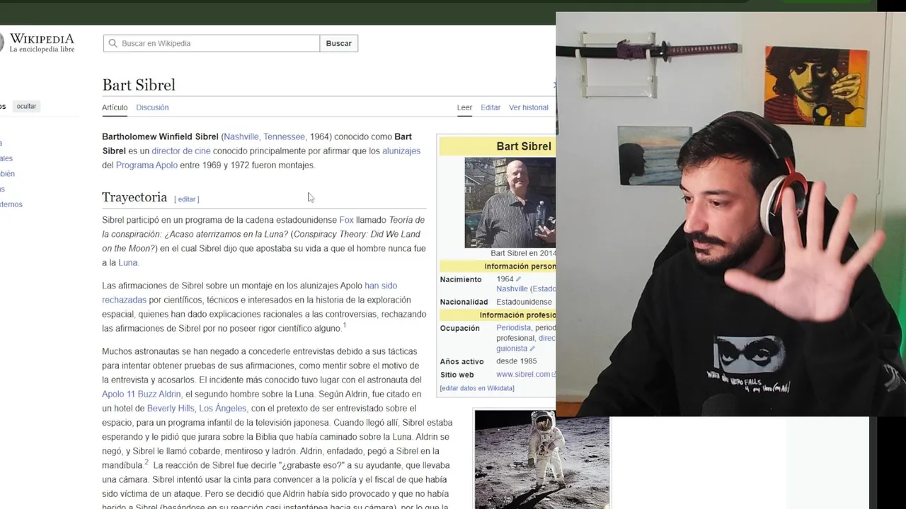Click editar next to Trayectoria heading

pos(187,199)
